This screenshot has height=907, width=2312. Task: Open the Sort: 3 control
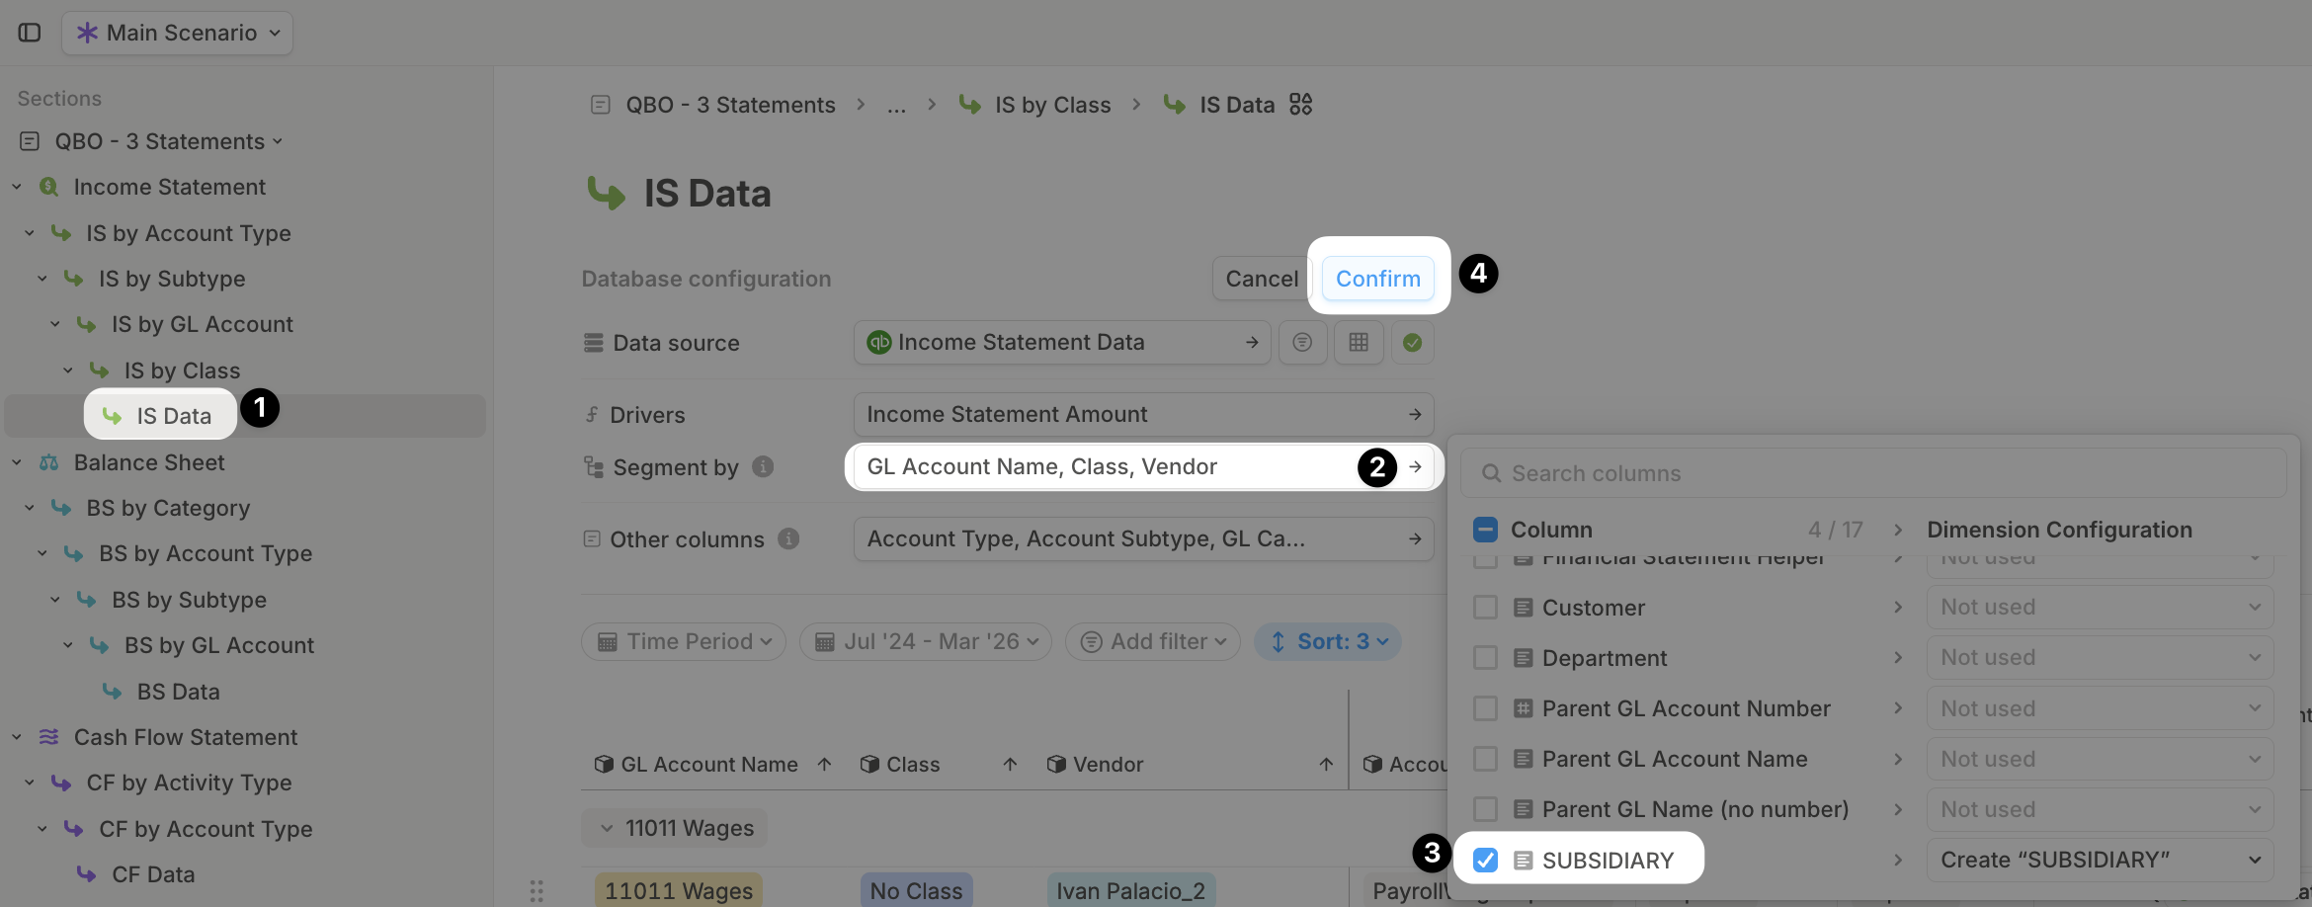[1328, 641]
